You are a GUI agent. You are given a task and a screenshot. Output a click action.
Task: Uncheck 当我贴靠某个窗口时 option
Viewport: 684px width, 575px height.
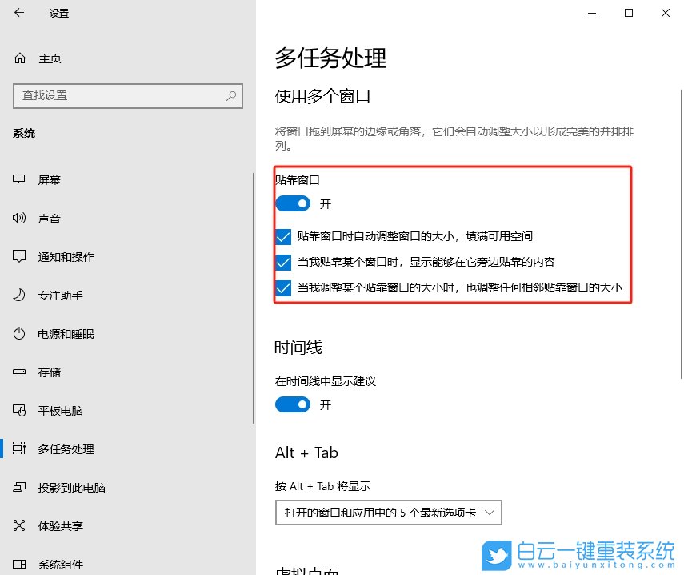pyautogui.click(x=282, y=262)
